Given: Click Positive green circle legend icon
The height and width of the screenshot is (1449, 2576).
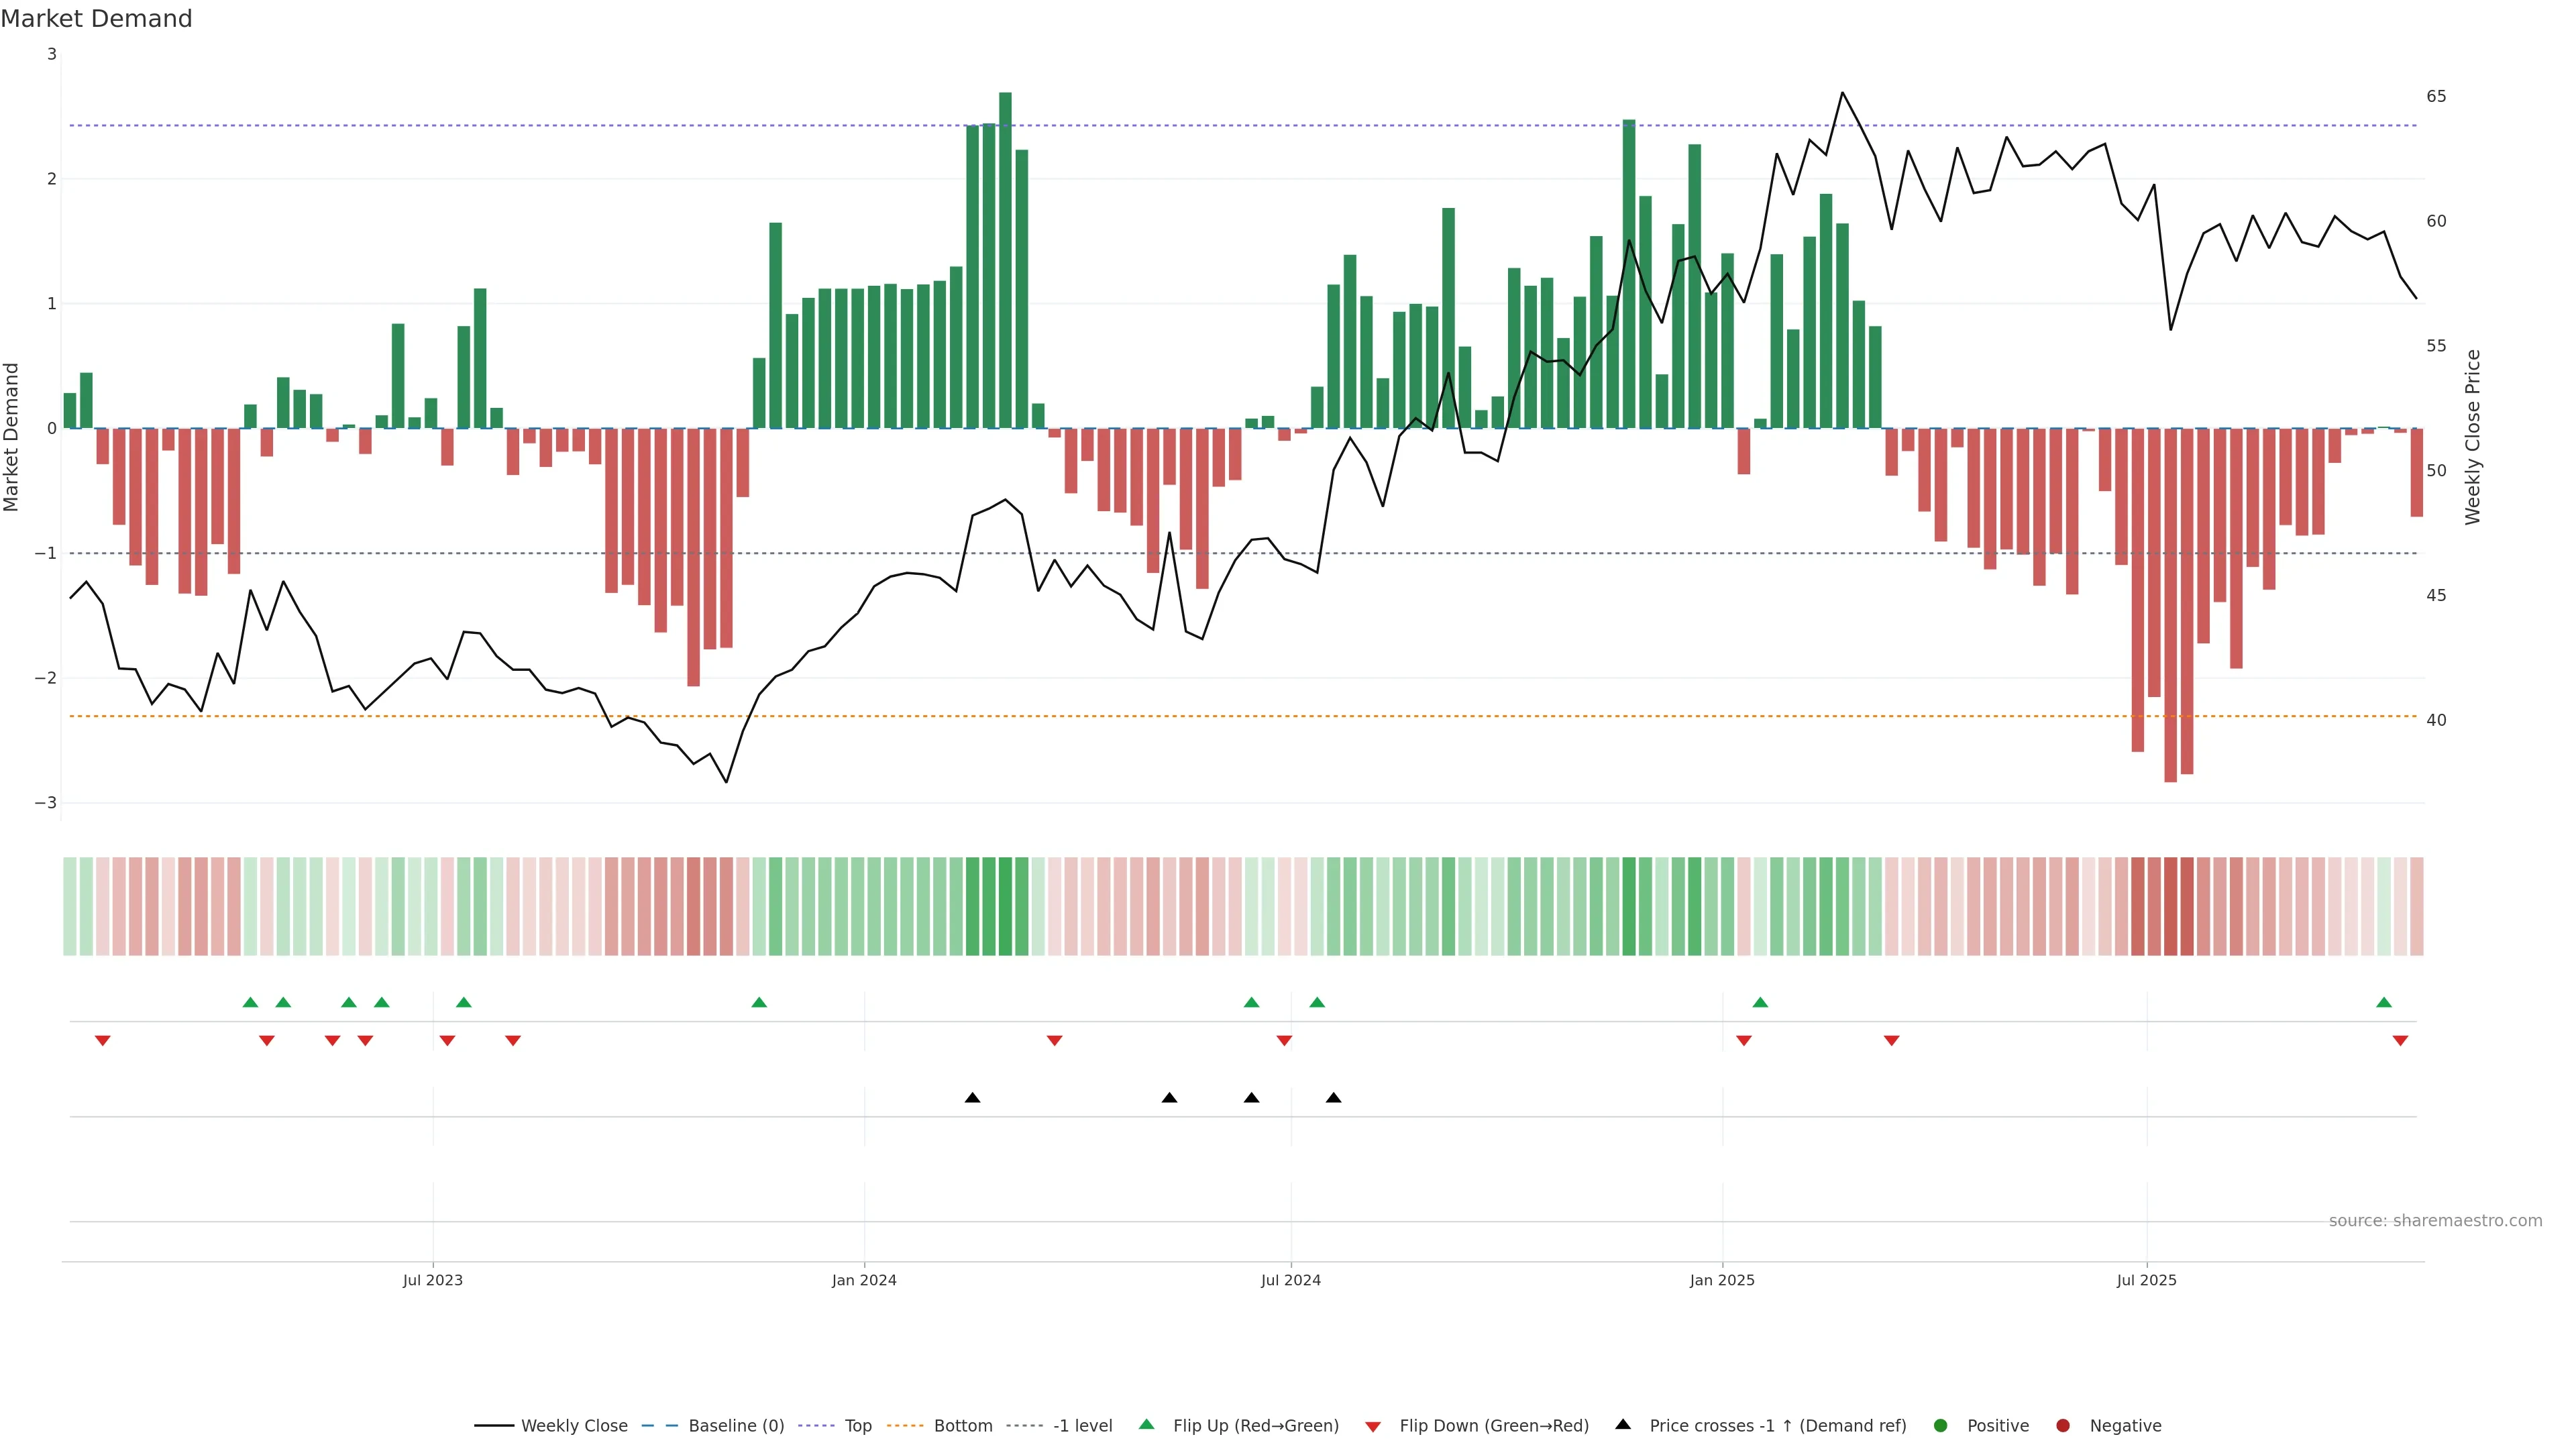Looking at the screenshot, I should (1941, 1426).
